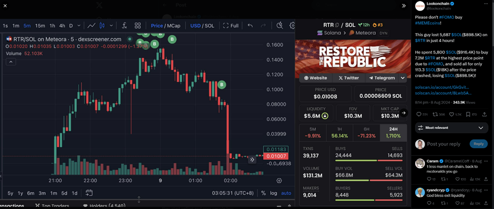Open the quick search magnifier icon

pyautogui.click(x=280, y=26)
